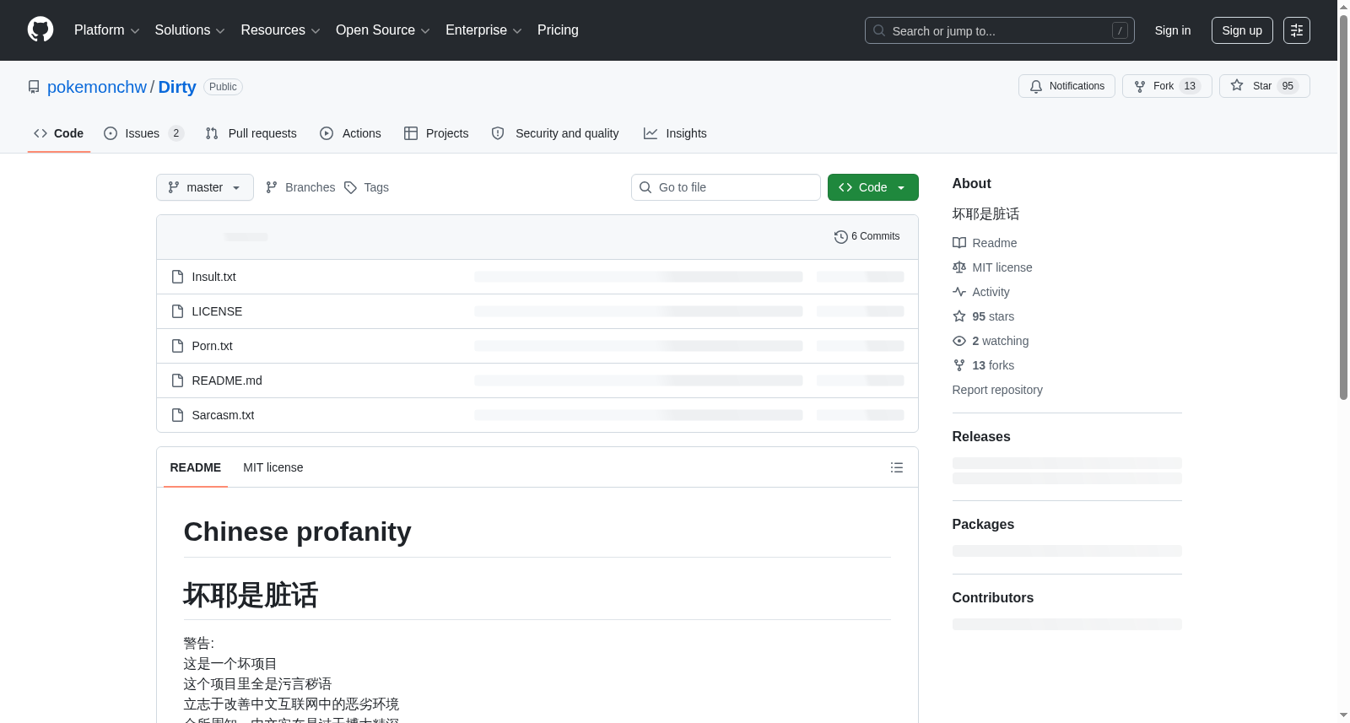Image resolution: width=1350 pixels, height=723 pixels.
Task: Click the Go to file search field
Action: tap(726, 187)
